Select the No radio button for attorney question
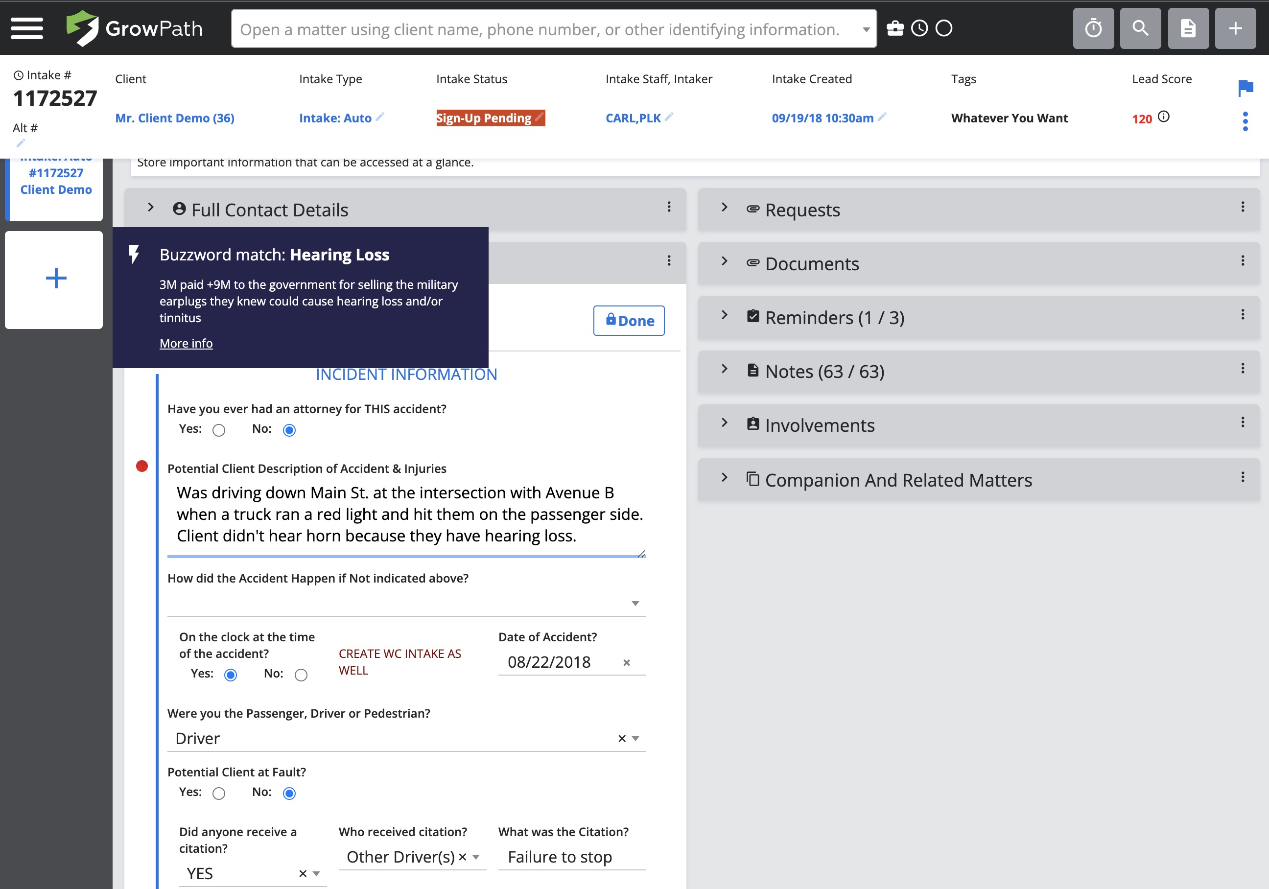 click(289, 429)
